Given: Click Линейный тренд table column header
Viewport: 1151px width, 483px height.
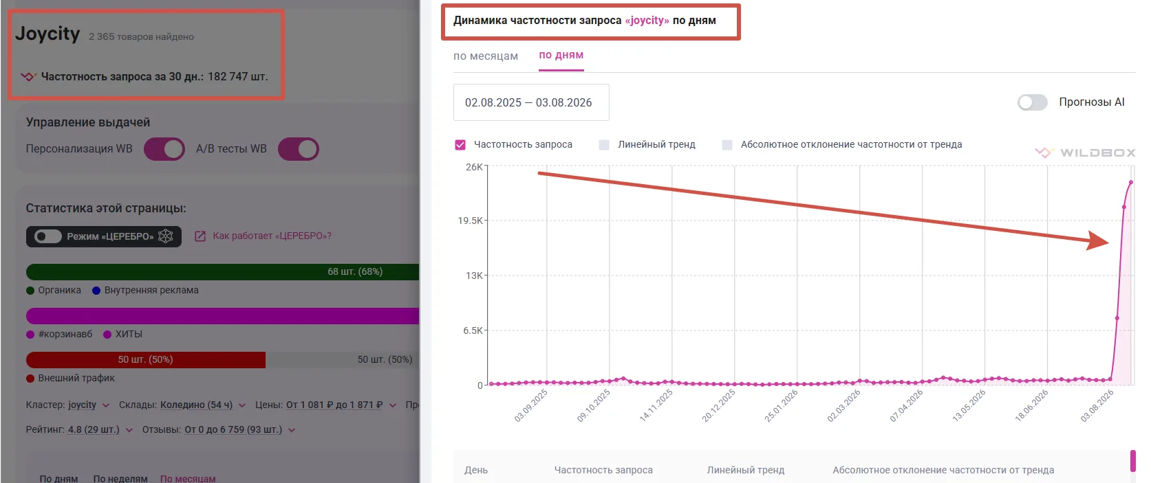Looking at the screenshot, I should (746, 470).
